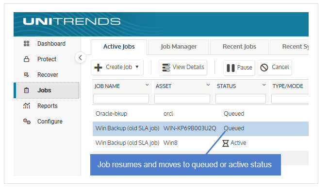Open Protect from the sidebar
329x193 pixels.
[47, 59]
